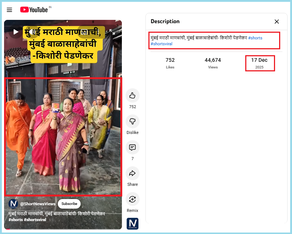Click the ShortNewsViews channel avatar
This screenshot has height=234, width=292.
[x=13, y=204]
